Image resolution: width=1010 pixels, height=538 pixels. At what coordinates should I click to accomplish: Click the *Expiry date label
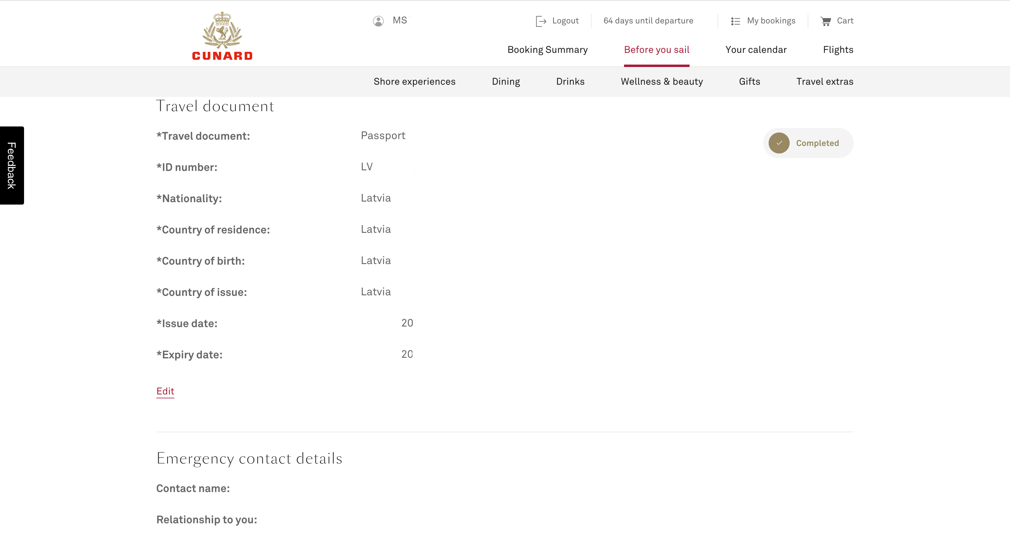coord(189,355)
